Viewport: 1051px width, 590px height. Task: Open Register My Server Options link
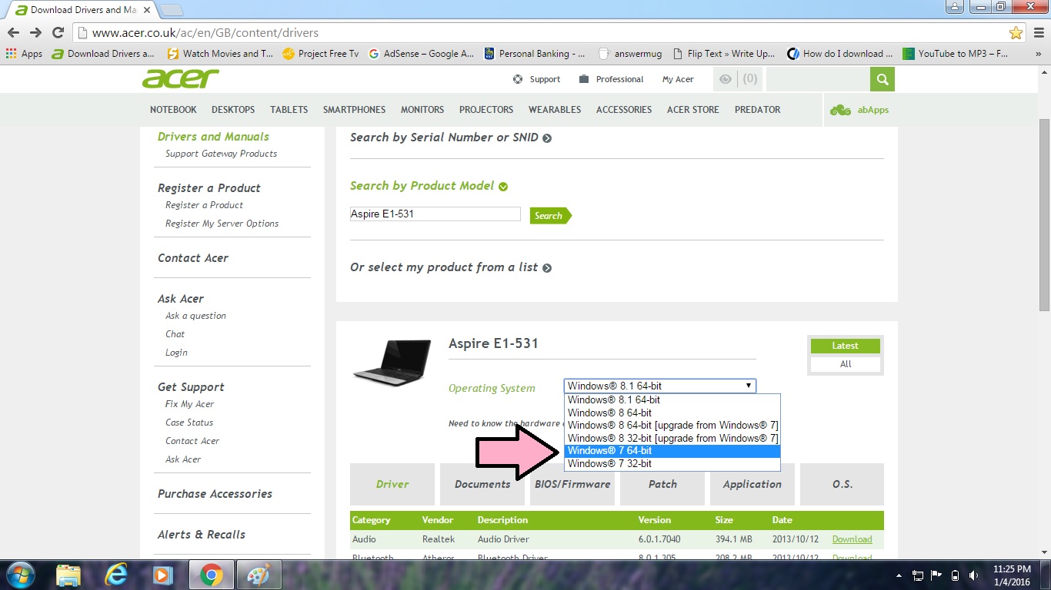(222, 224)
